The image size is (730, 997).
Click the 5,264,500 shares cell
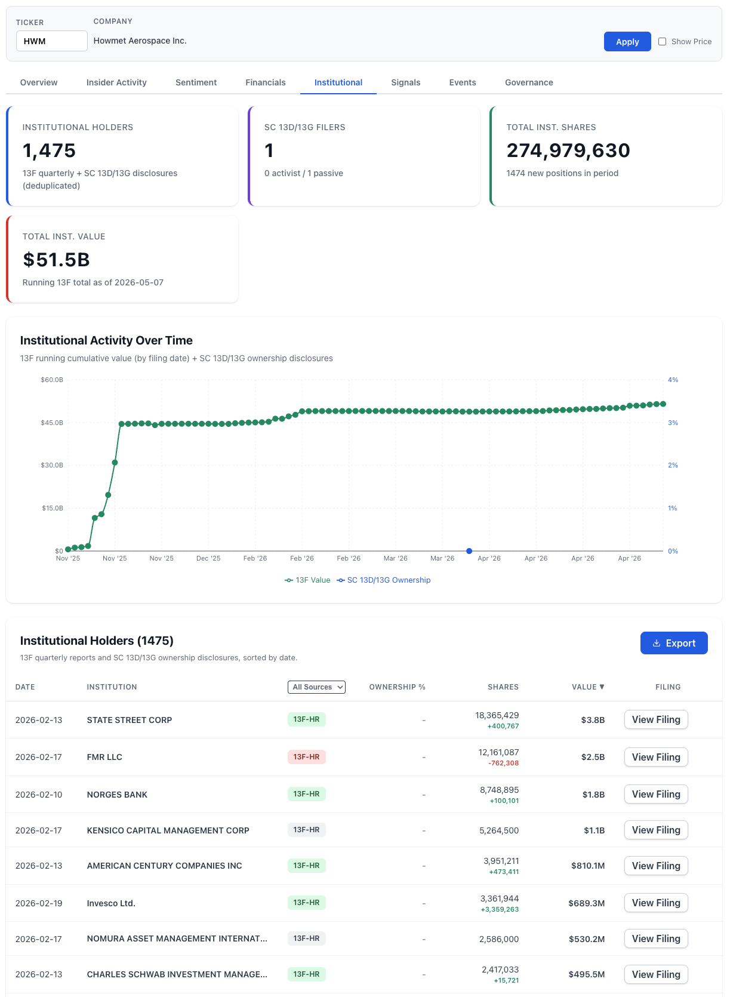(x=499, y=830)
